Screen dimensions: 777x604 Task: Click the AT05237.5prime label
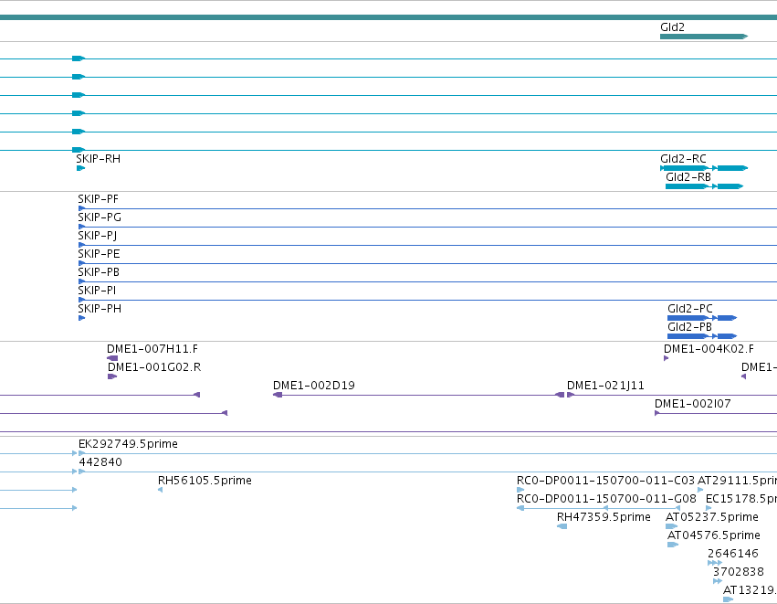[712, 517]
